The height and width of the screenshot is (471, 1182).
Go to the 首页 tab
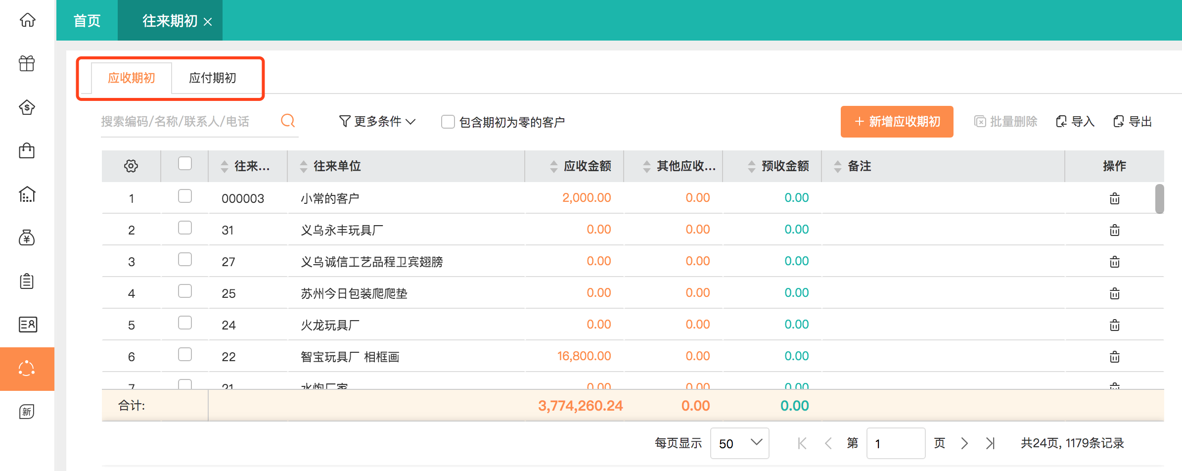point(87,20)
